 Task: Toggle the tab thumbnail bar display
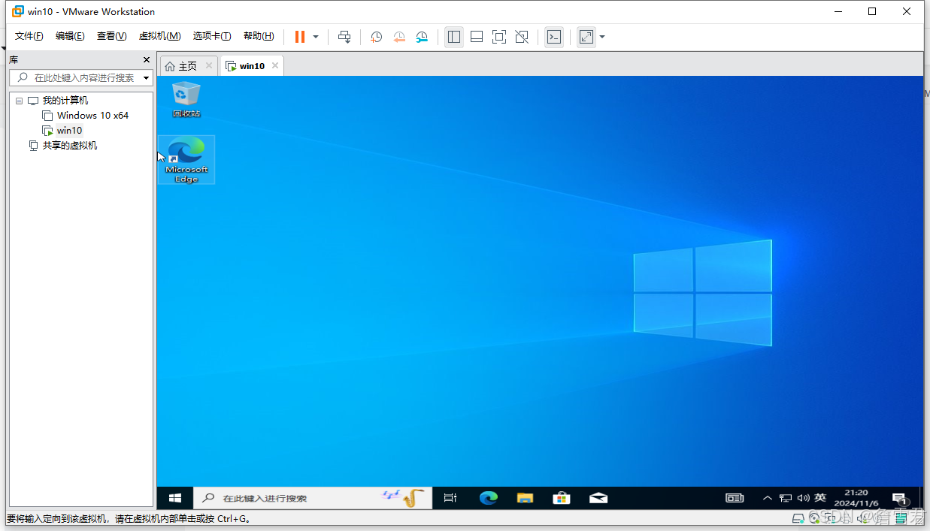tap(477, 36)
